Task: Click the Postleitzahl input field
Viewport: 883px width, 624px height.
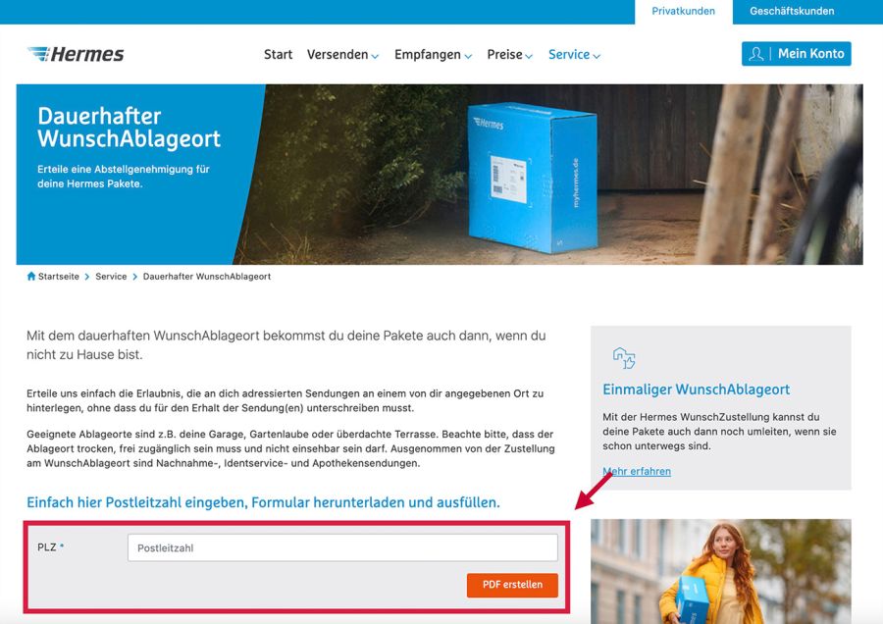Action: pos(342,548)
